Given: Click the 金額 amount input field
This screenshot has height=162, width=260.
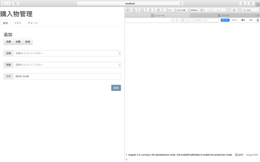Looking at the screenshot, I should pyautogui.click(x=67, y=53).
